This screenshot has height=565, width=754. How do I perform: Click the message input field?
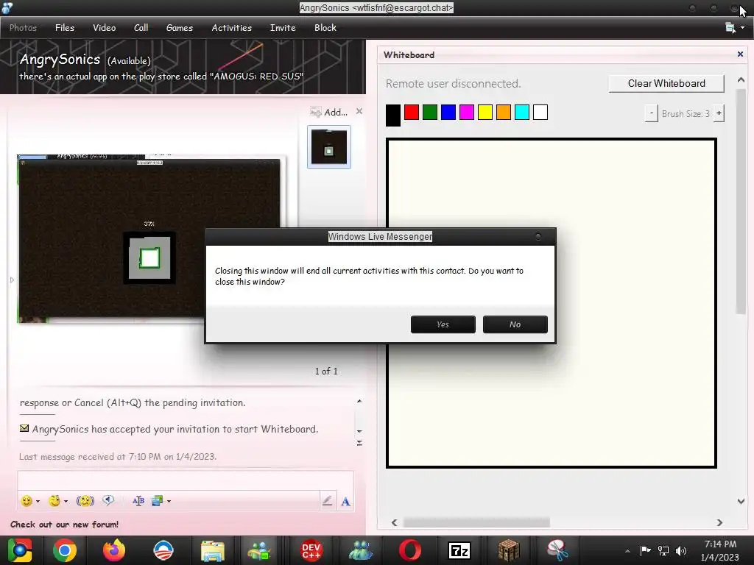[185, 480]
